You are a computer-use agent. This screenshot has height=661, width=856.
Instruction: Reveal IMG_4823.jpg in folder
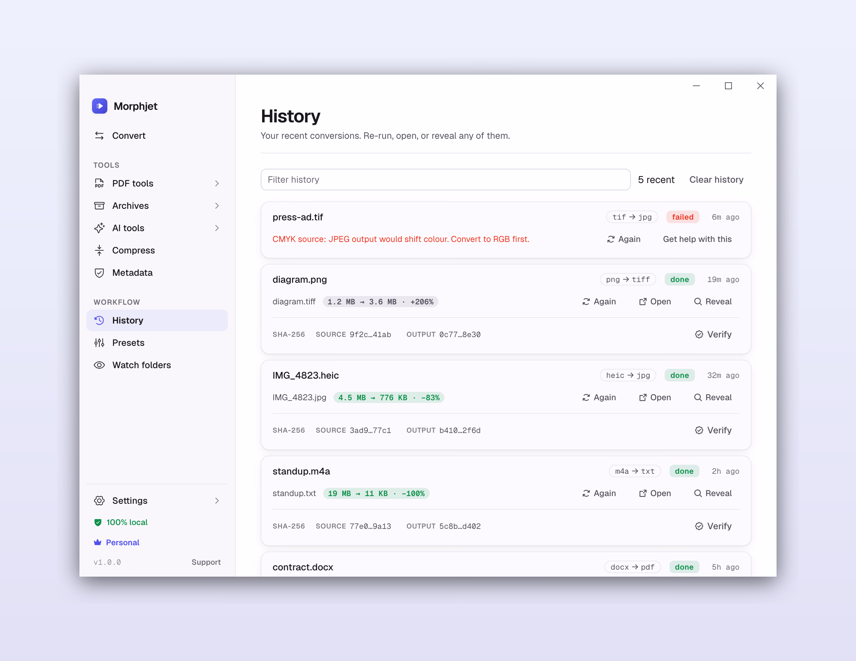[713, 397]
